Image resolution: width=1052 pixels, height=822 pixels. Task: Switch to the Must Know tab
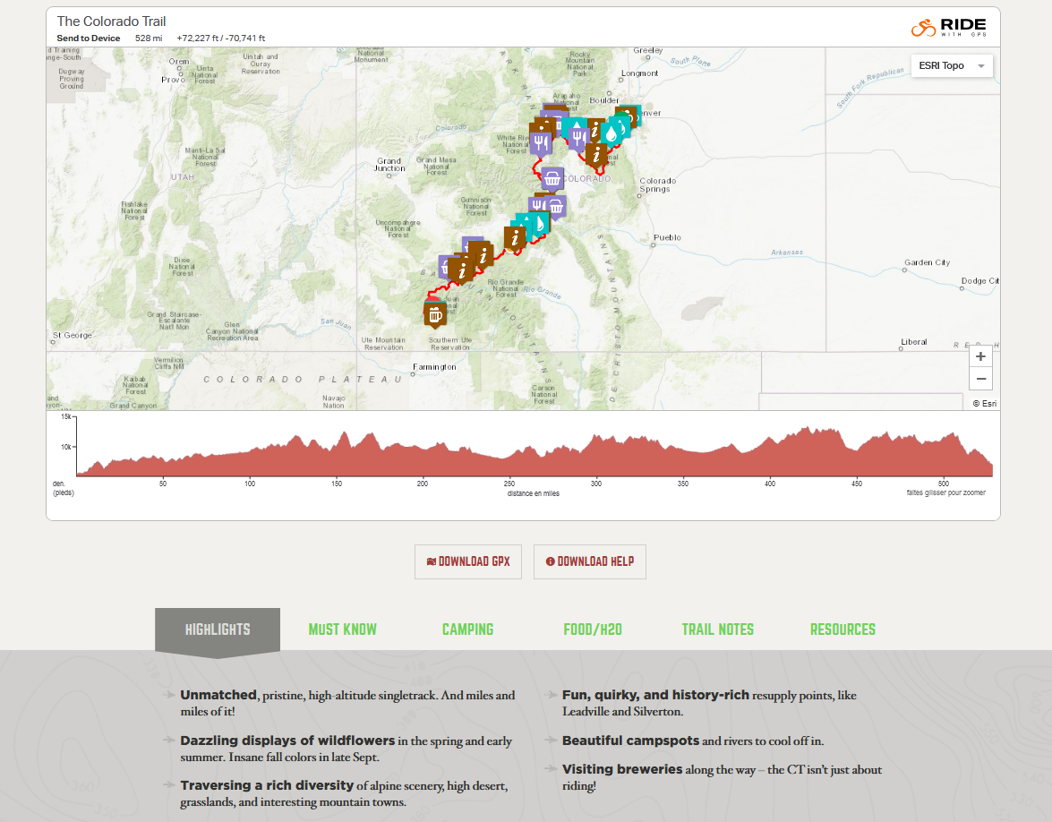[342, 629]
